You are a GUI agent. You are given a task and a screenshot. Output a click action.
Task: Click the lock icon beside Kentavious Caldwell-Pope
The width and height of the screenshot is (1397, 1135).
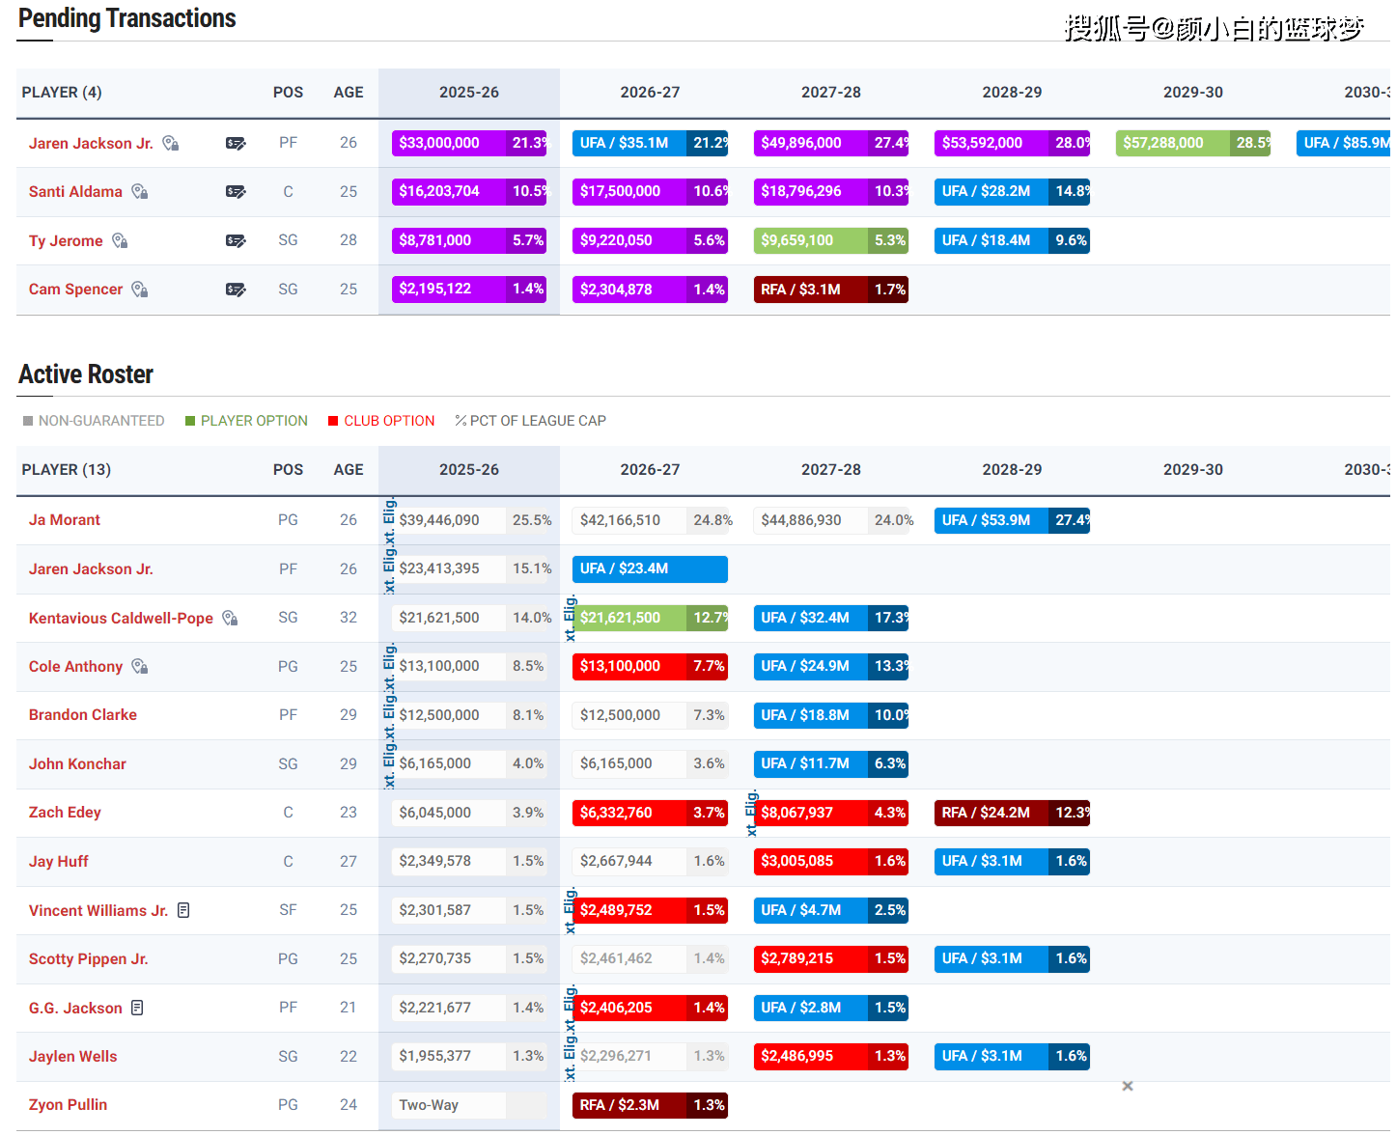[230, 619]
